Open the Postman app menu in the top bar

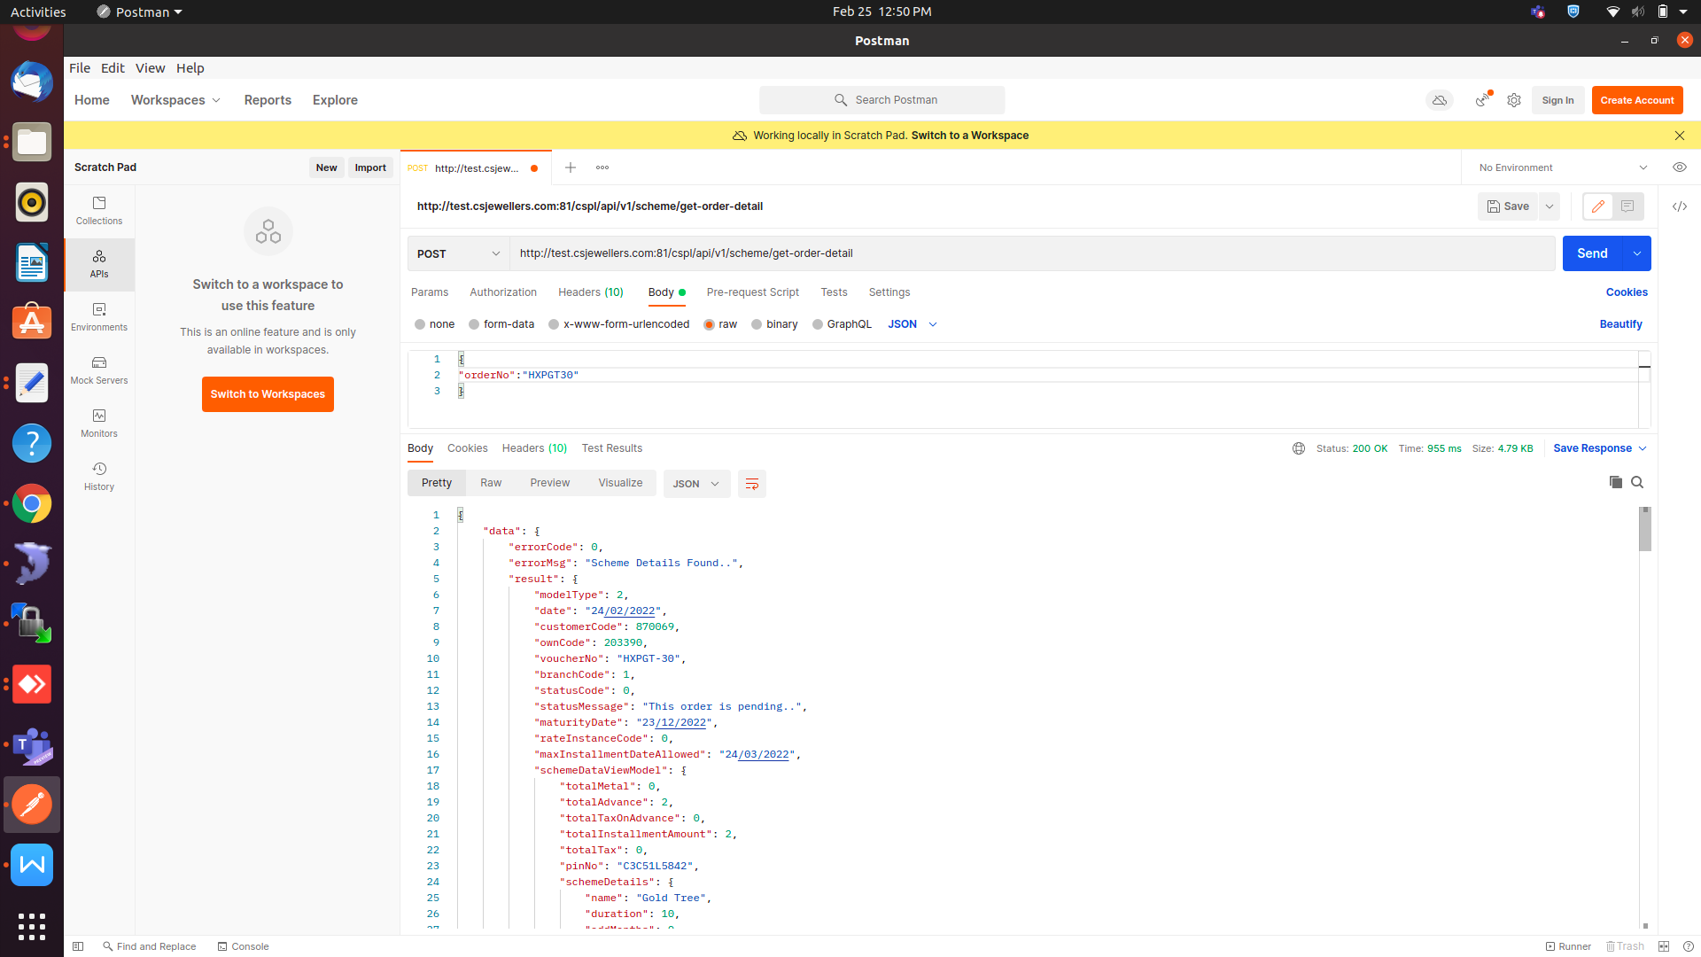[140, 12]
